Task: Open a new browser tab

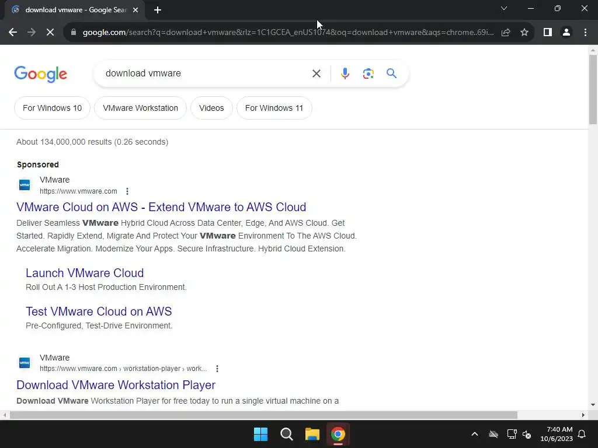Action: pyautogui.click(x=158, y=10)
